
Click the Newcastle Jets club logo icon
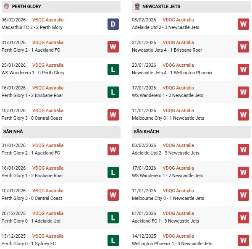(137, 6)
